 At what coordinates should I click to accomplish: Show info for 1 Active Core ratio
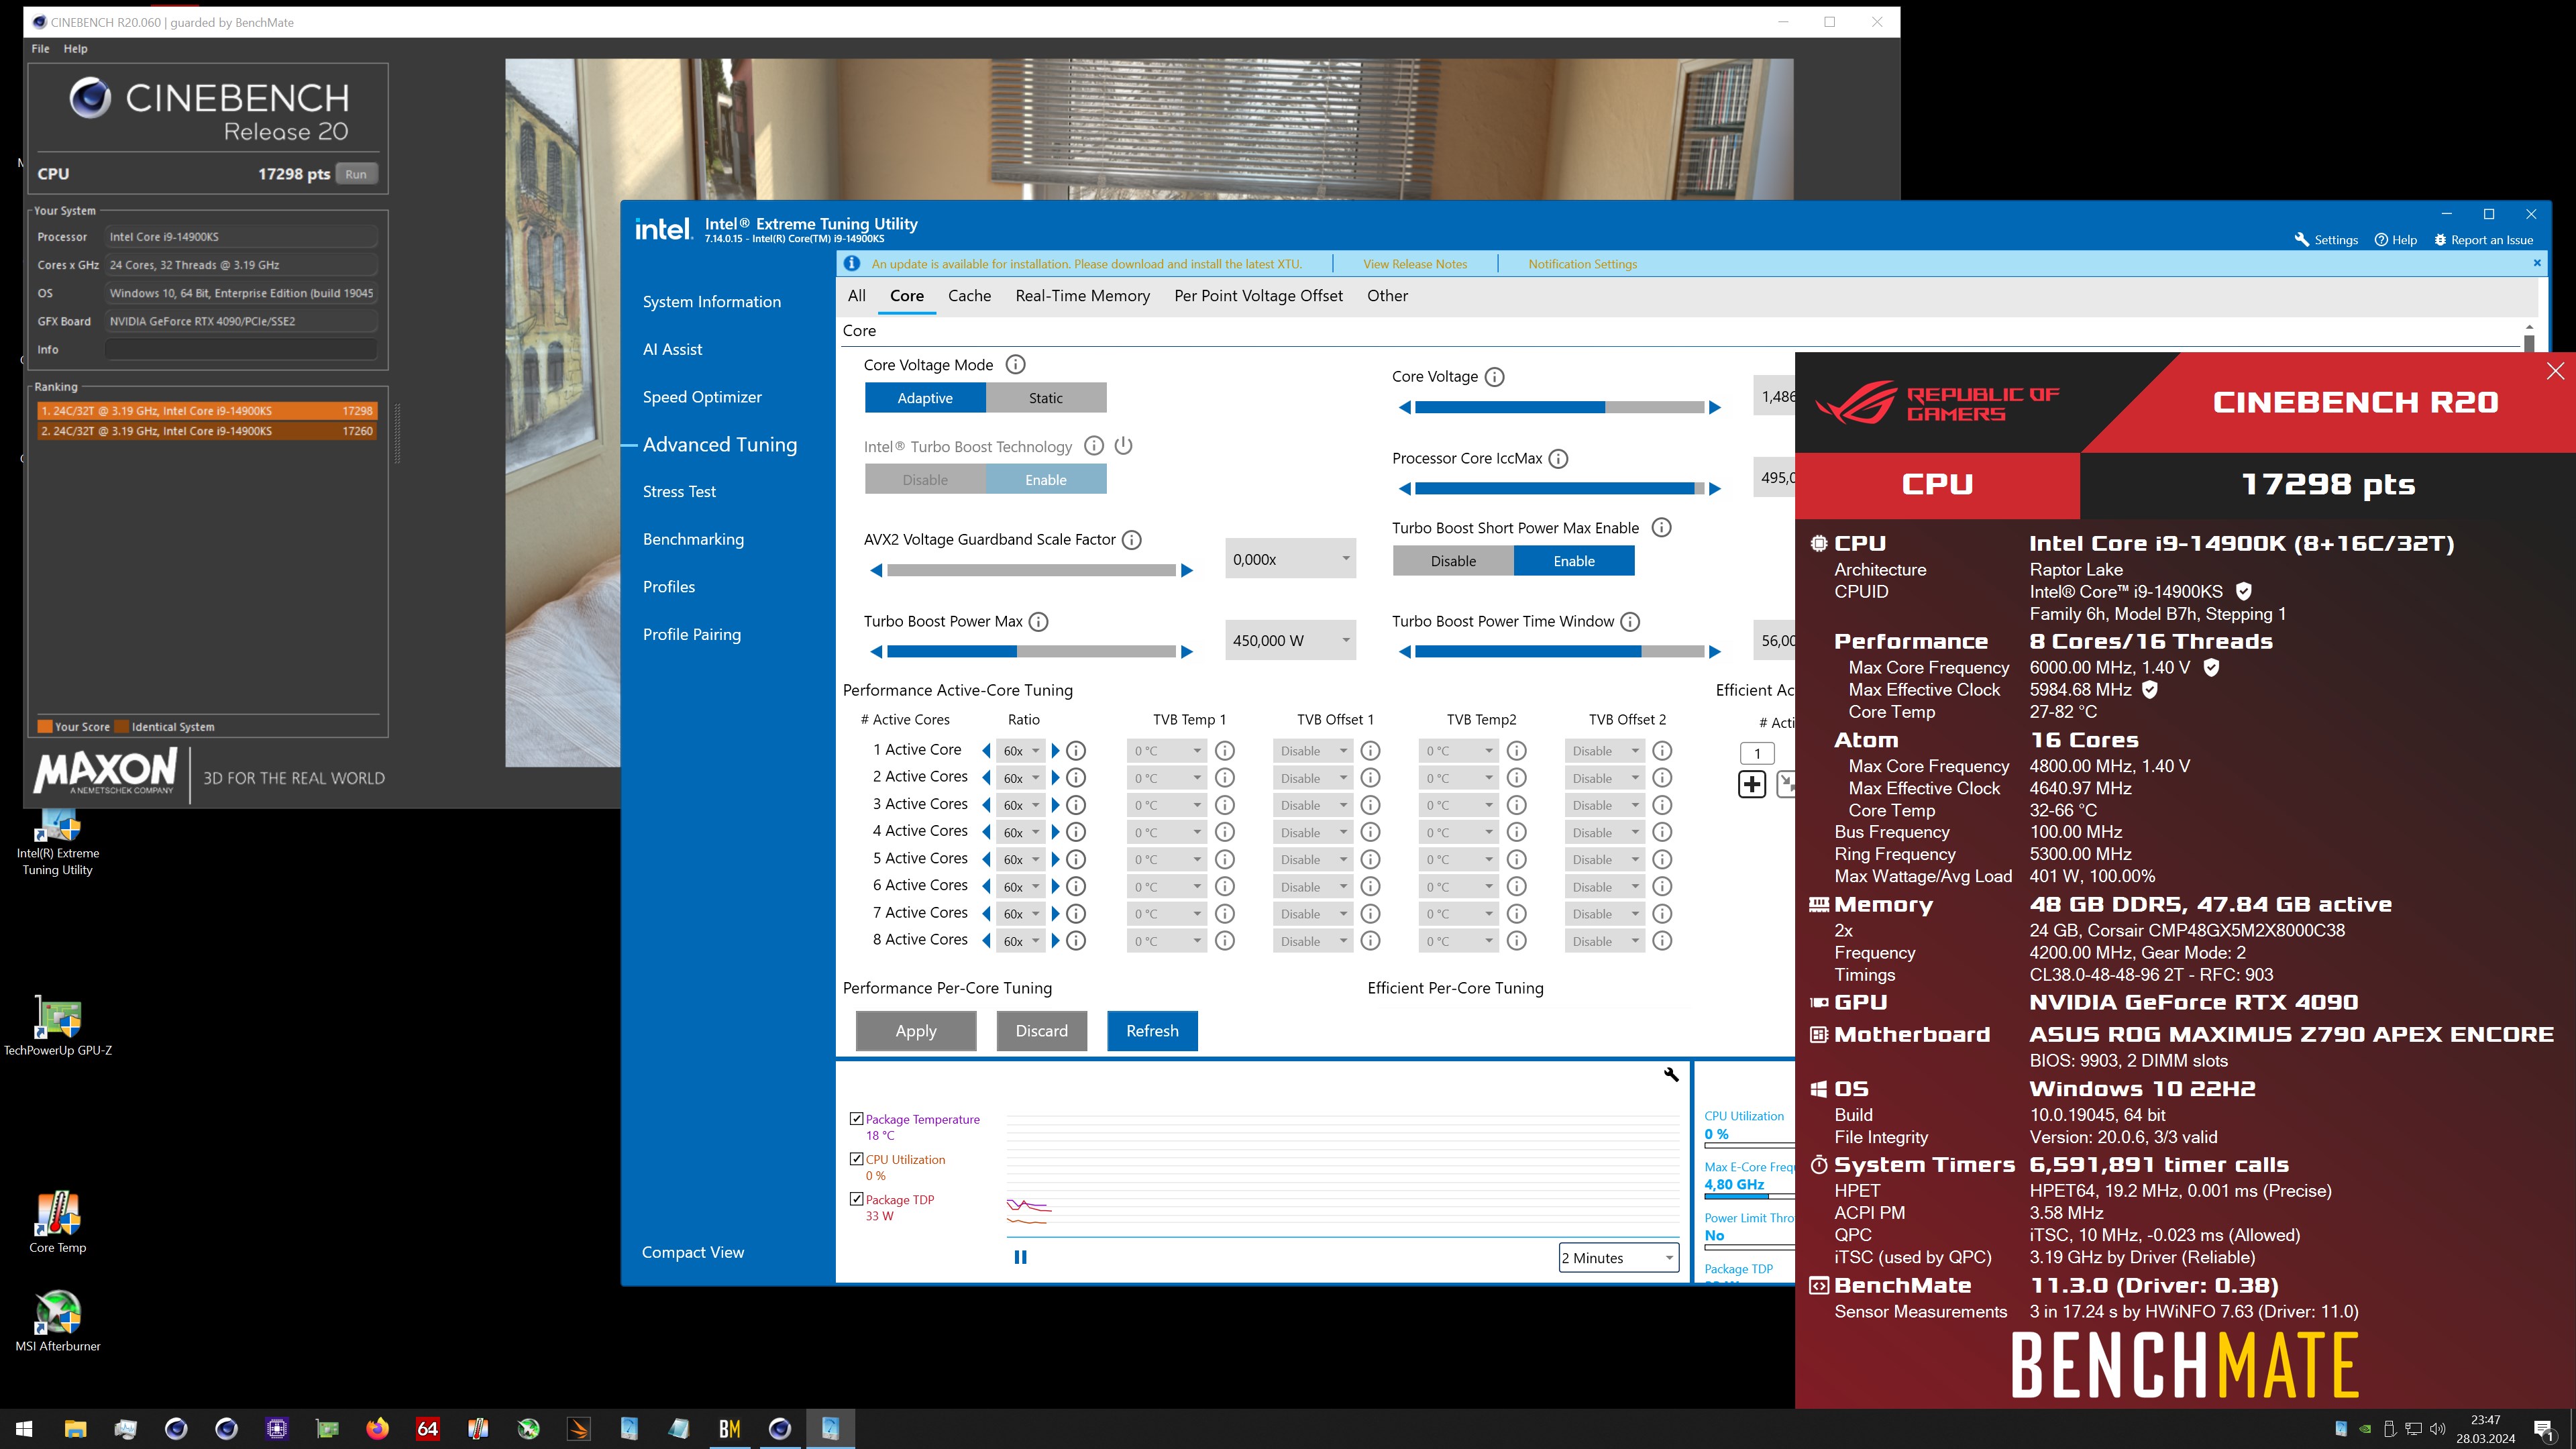[x=1076, y=751]
